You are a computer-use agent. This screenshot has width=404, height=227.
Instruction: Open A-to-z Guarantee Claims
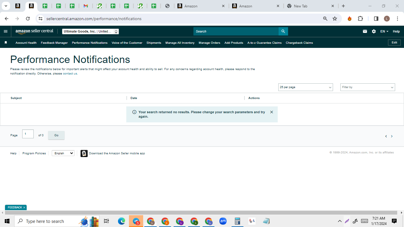(264, 43)
